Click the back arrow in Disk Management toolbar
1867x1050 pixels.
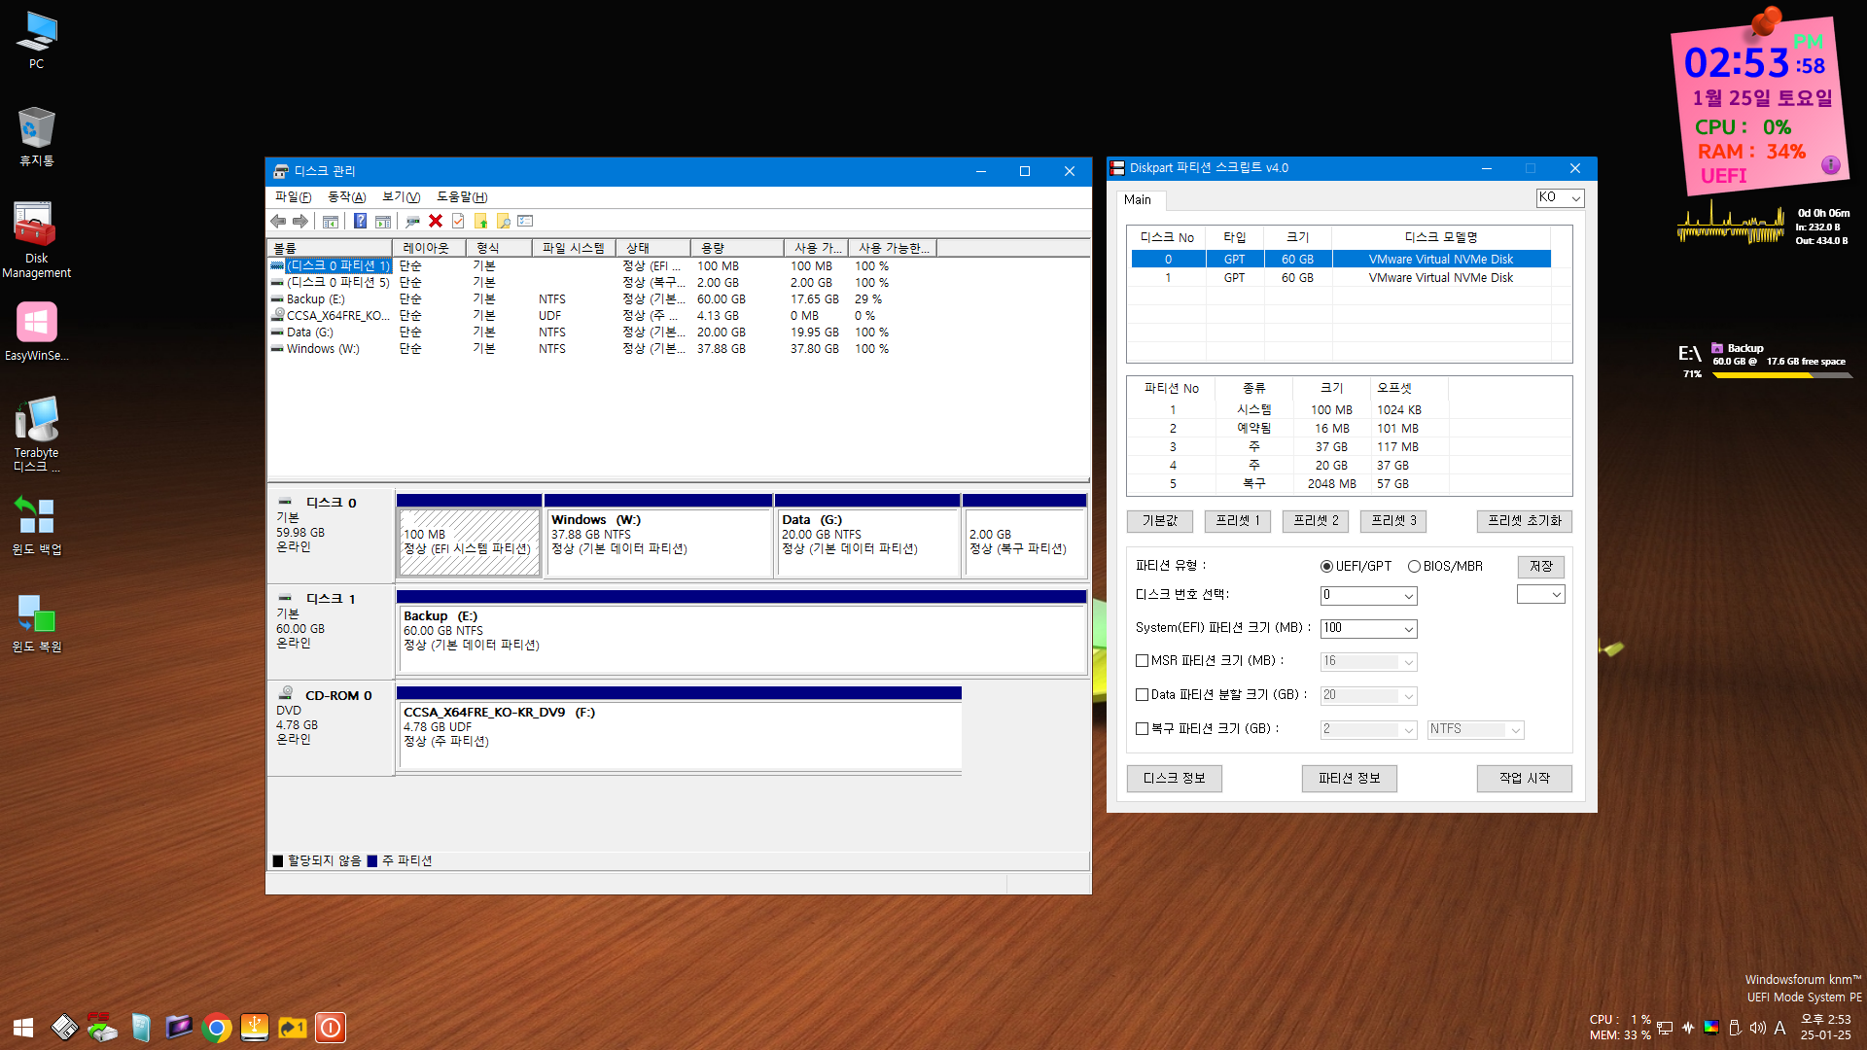279,222
